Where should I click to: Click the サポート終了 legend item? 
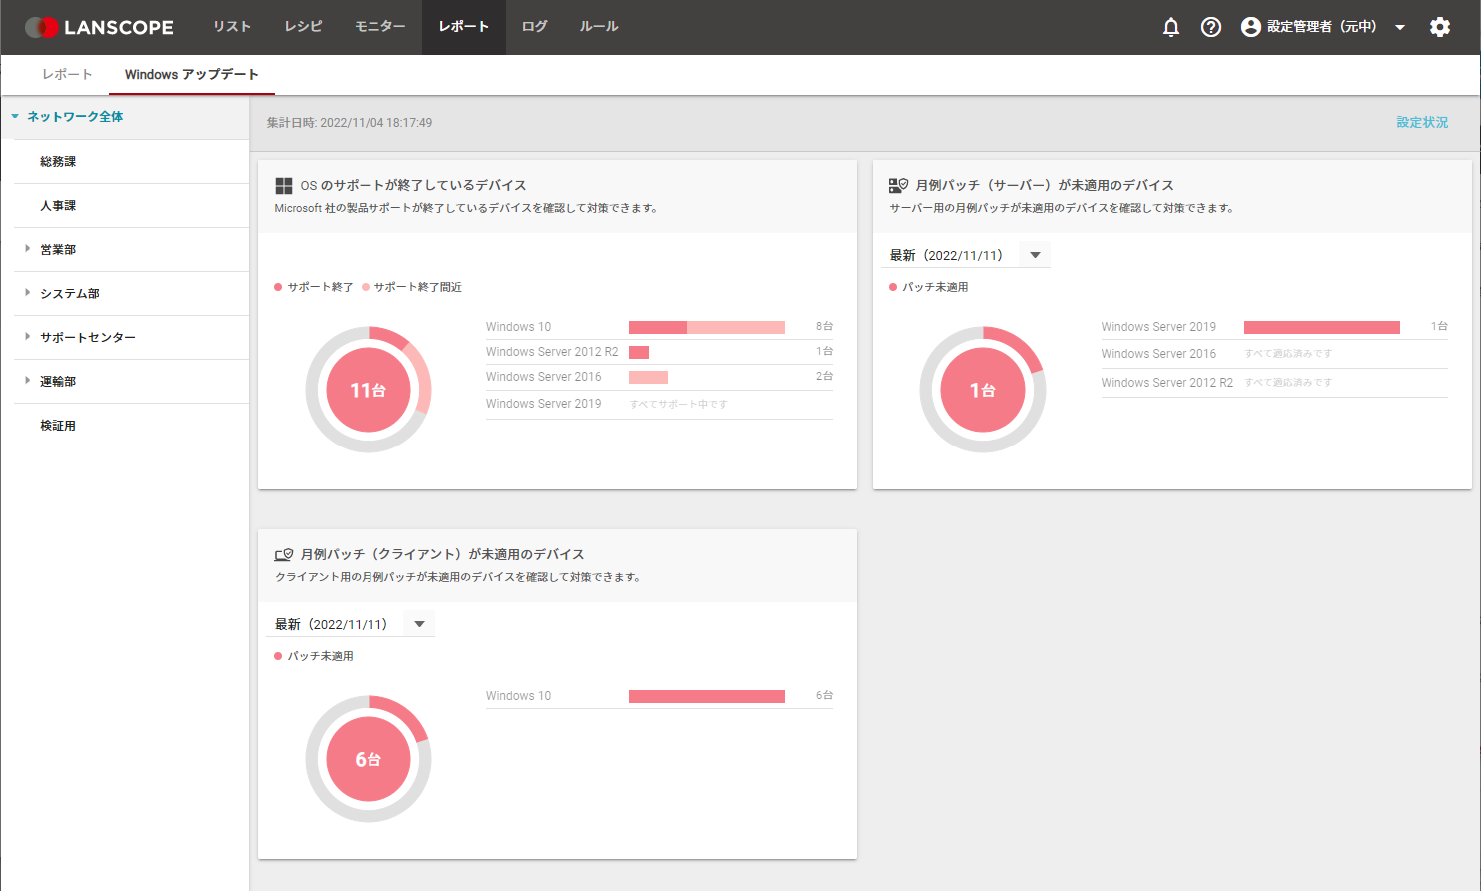coord(314,287)
